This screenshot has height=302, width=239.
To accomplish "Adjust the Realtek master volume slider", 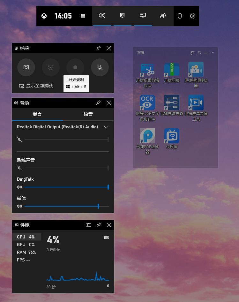I will (67, 140).
